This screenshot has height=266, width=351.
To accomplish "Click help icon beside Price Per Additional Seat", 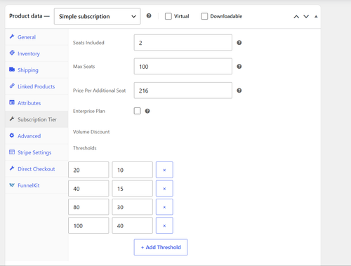I will click(x=239, y=91).
